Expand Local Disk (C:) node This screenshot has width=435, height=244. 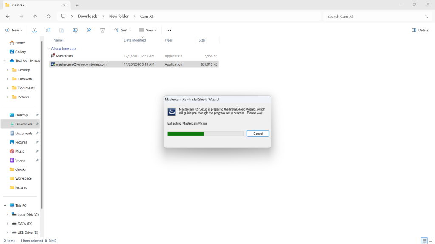pyautogui.click(x=7, y=214)
